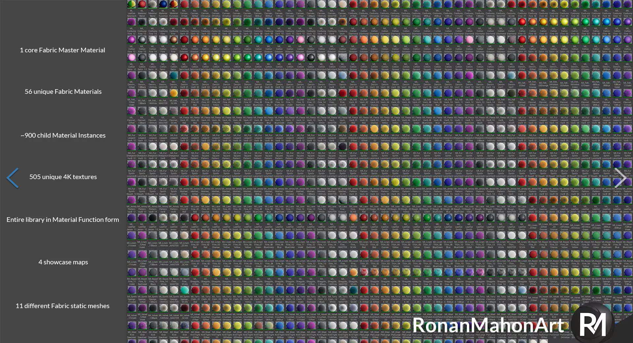Viewport: 633px width, 343px height.
Task: Select the MI_Corduroy Fine 01 red sphere
Action: 522,4
